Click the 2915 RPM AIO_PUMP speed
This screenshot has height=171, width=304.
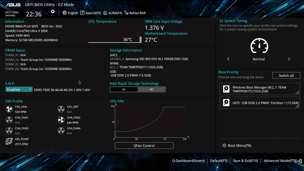pos(21,144)
